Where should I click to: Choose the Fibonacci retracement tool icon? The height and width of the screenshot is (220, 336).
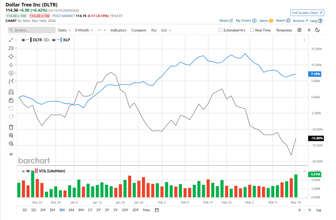pyautogui.click(x=11, y=48)
